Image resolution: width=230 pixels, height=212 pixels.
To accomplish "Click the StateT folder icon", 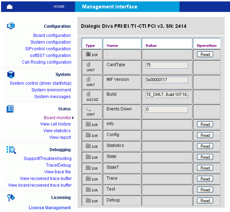I will [x=88, y=168].
